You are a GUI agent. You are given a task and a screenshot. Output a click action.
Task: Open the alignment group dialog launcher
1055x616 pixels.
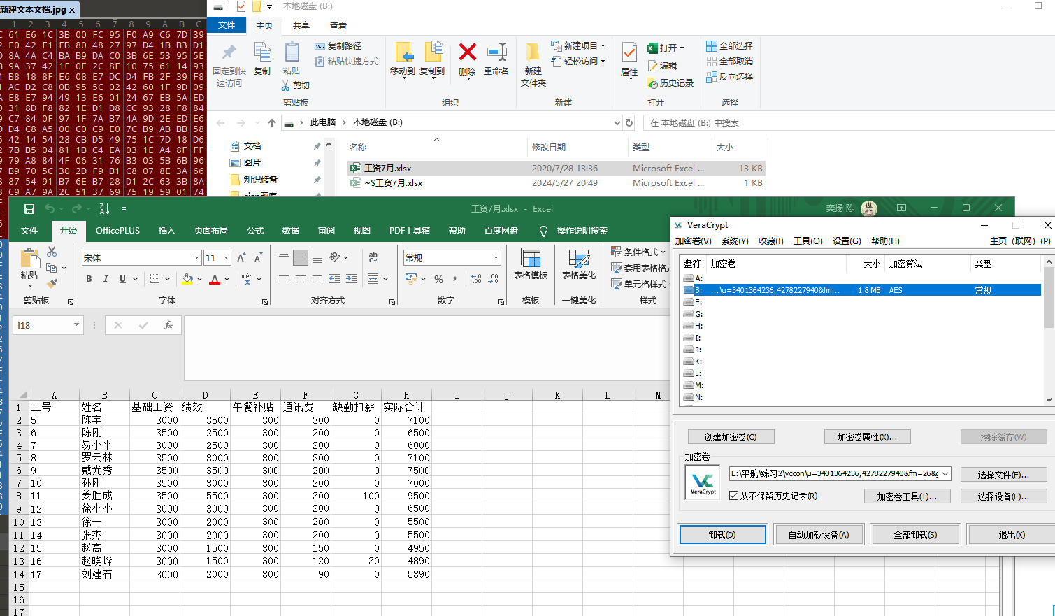[x=392, y=302]
